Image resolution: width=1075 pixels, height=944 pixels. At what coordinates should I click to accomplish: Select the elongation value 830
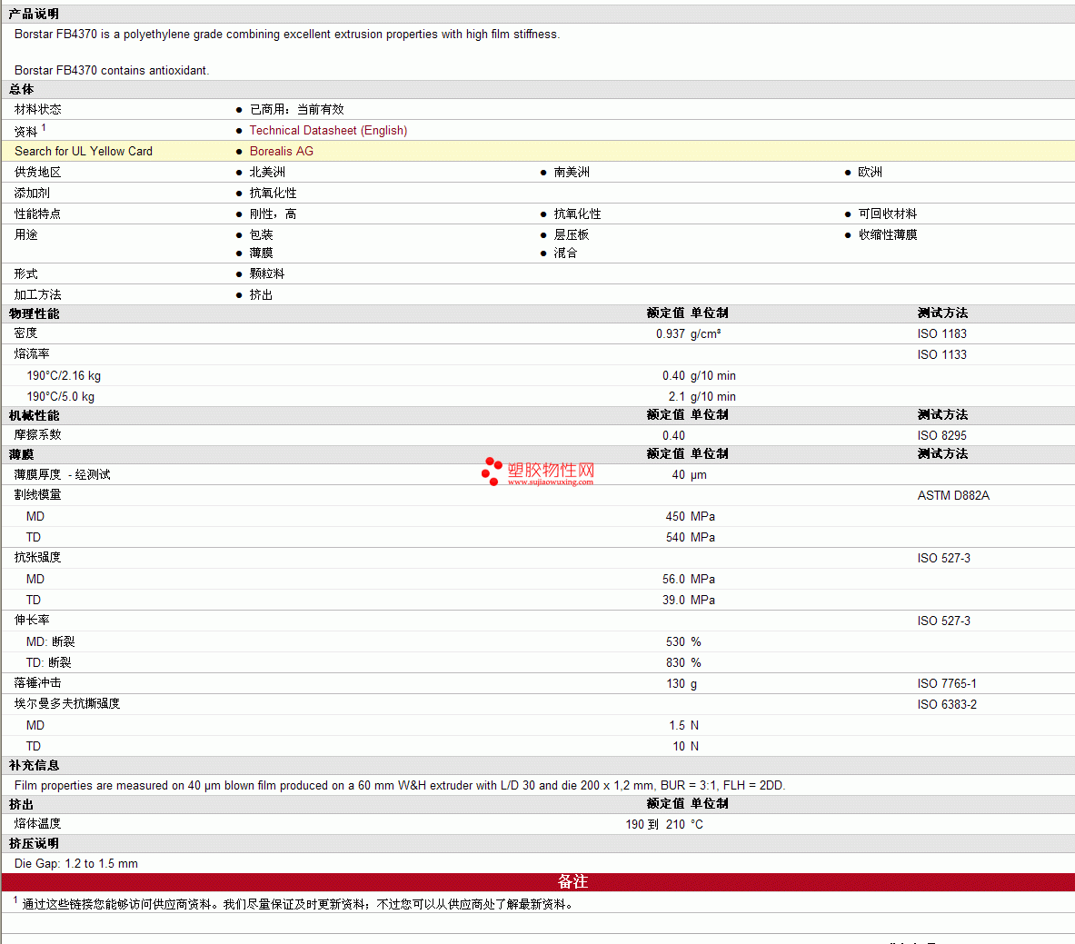[675, 663]
